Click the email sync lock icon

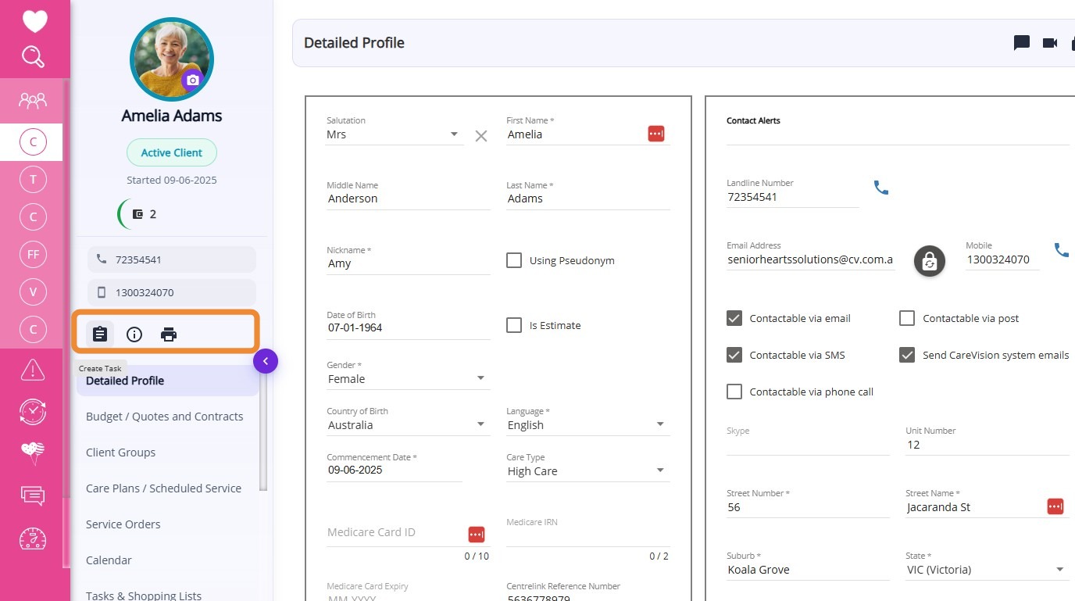pos(929,261)
